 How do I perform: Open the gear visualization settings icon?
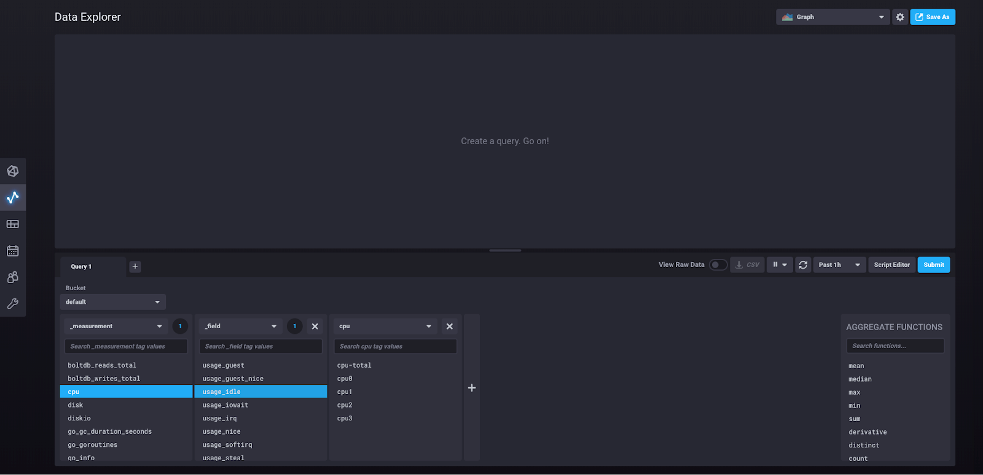point(900,17)
